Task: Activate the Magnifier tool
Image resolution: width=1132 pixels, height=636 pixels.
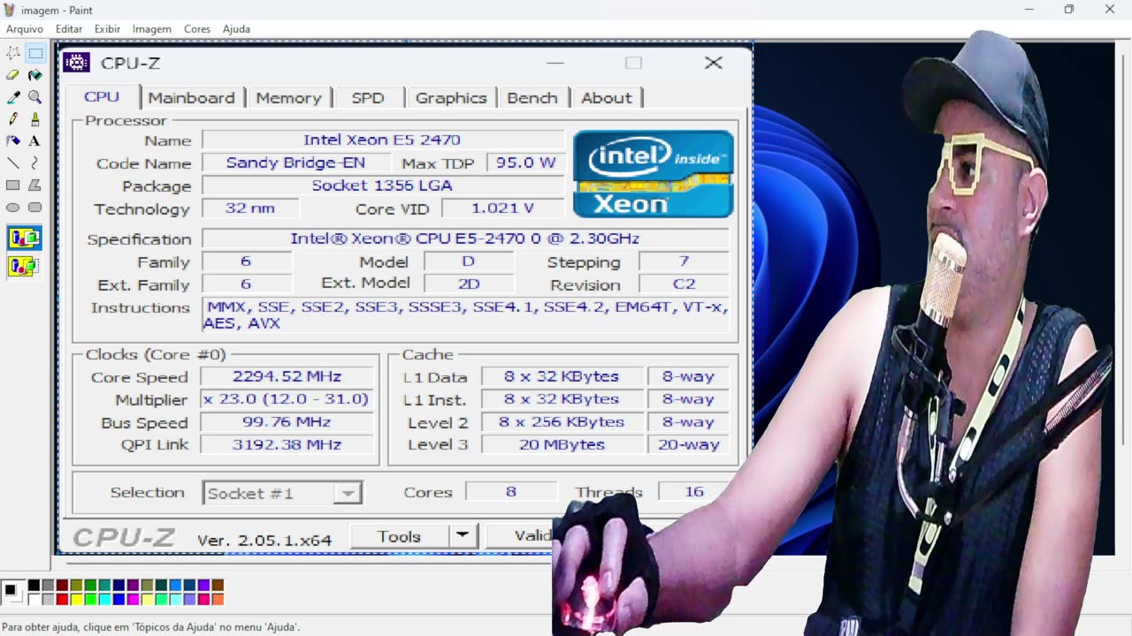Action: coord(35,97)
